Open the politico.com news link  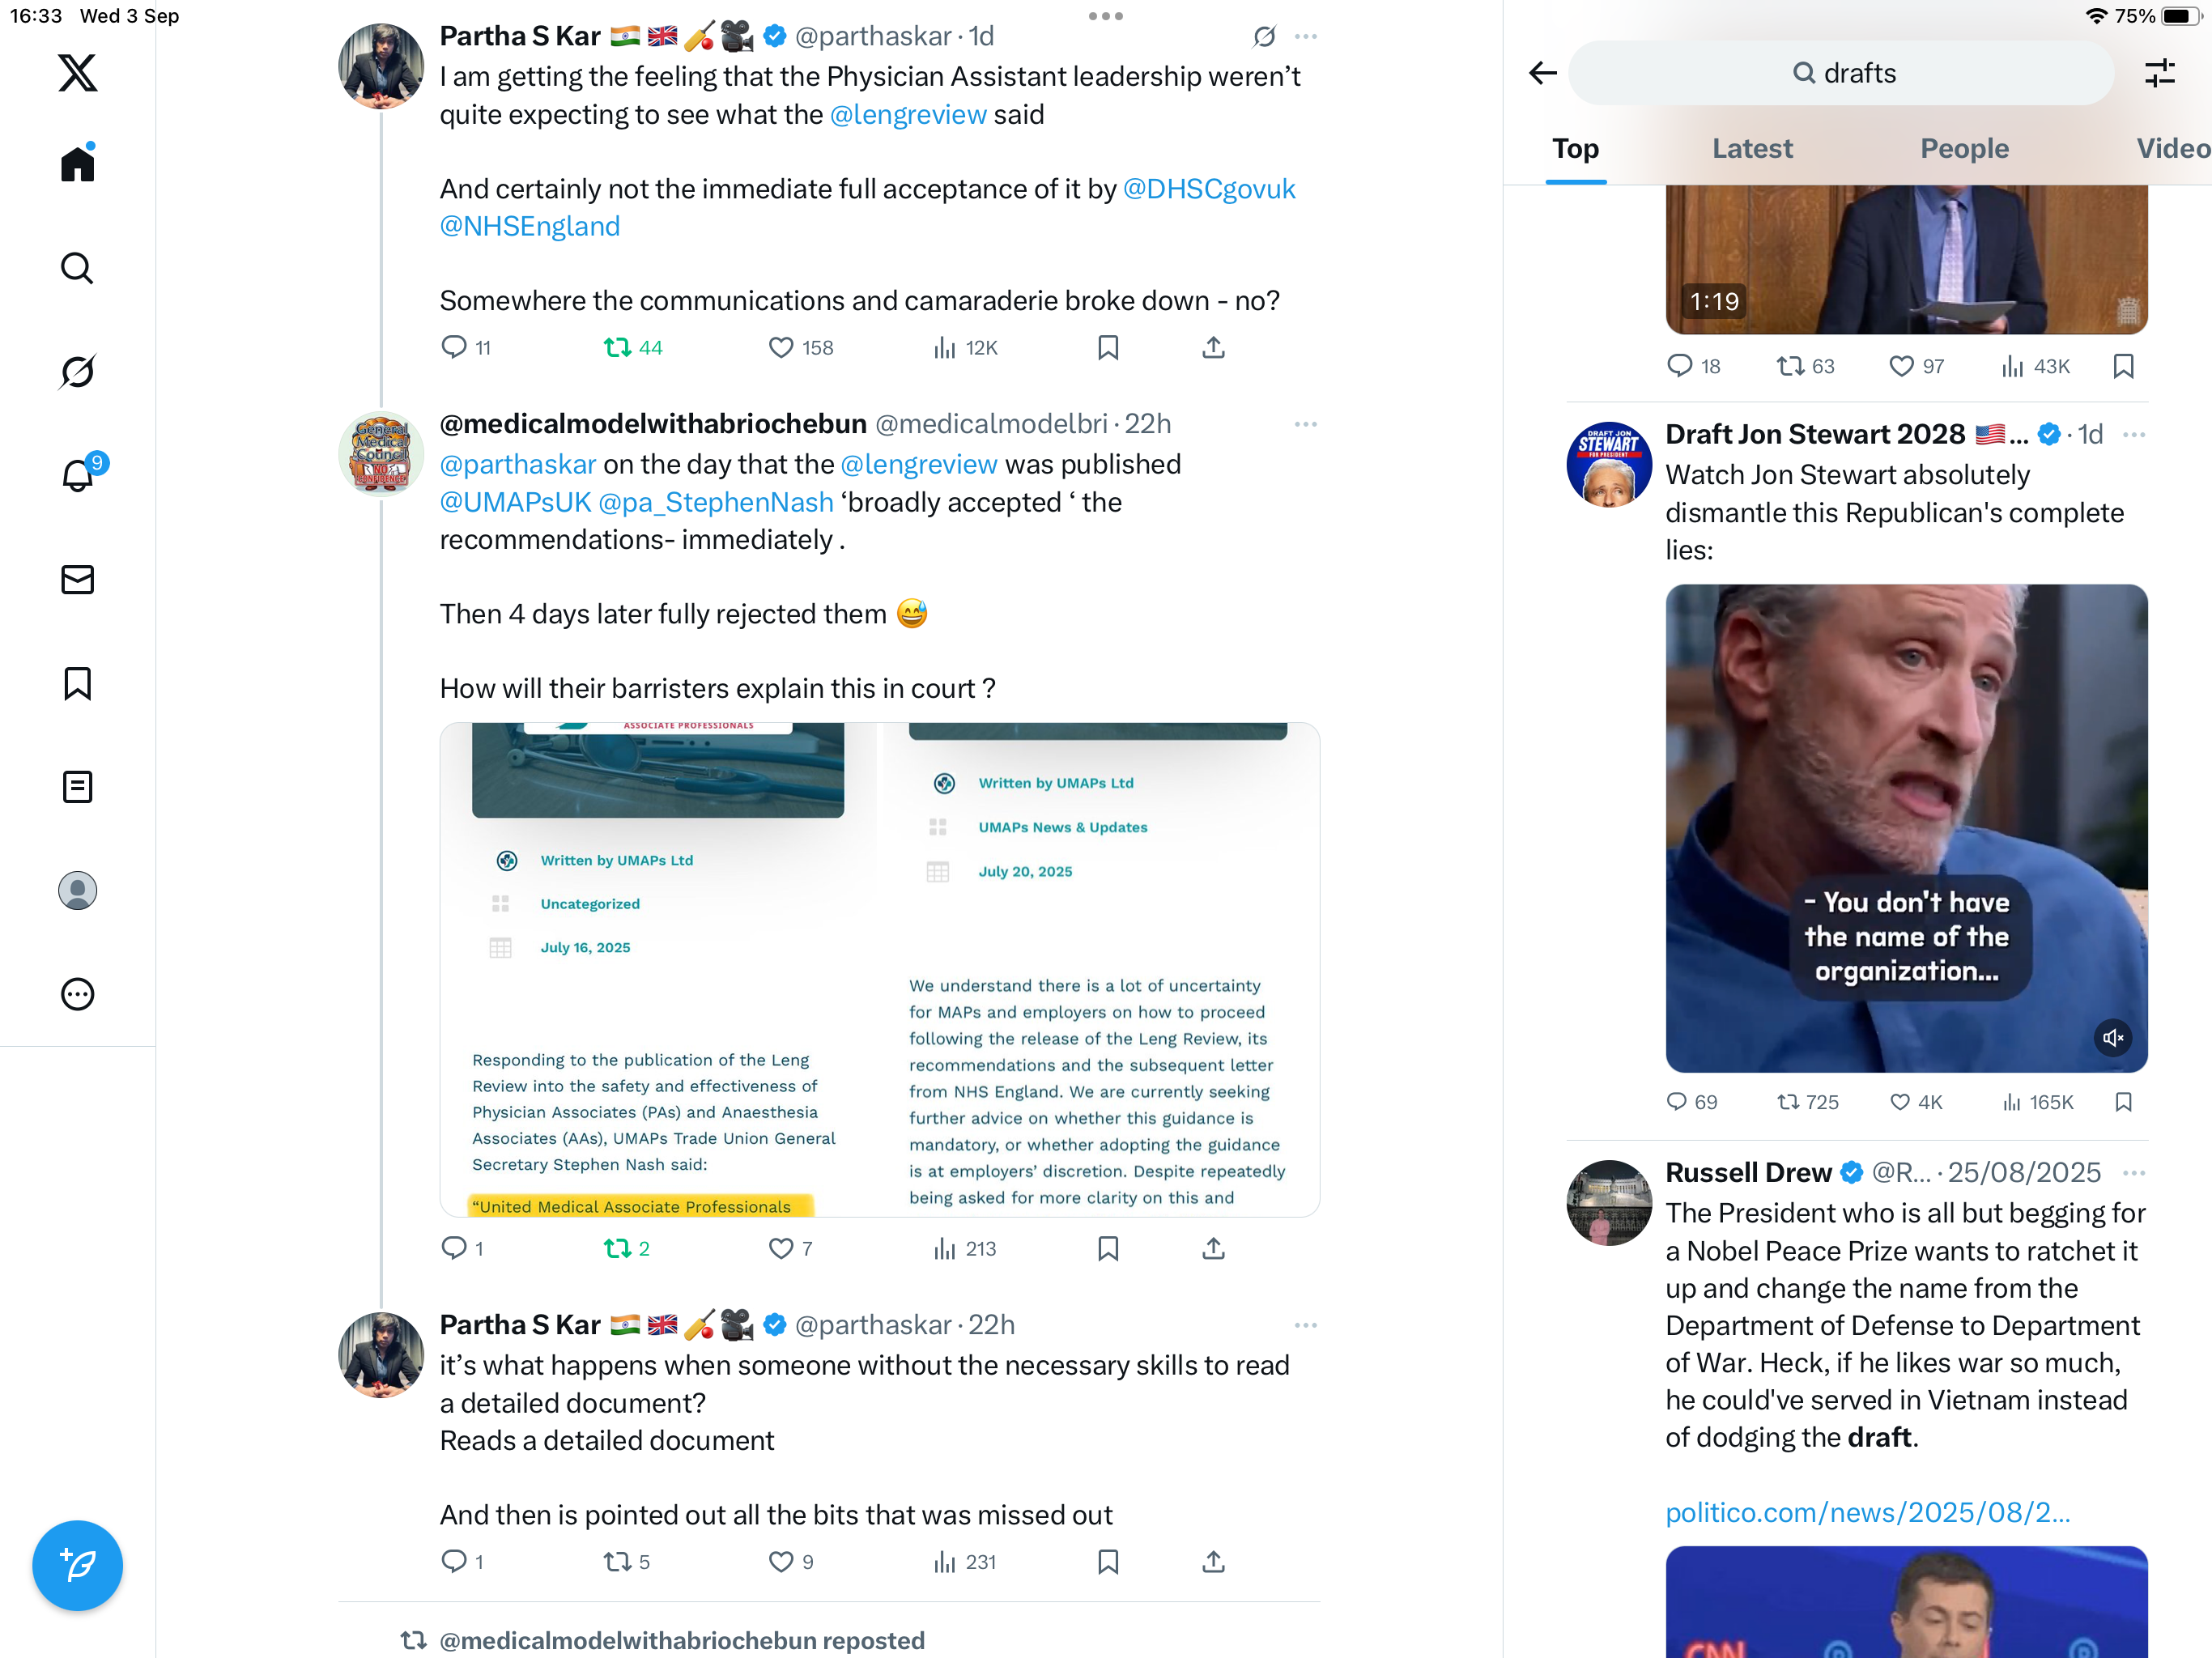click(x=1867, y=1513)
